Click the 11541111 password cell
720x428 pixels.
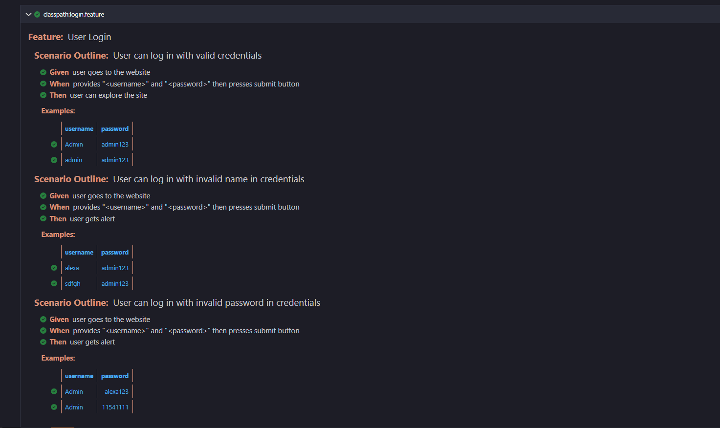[115, 407]
